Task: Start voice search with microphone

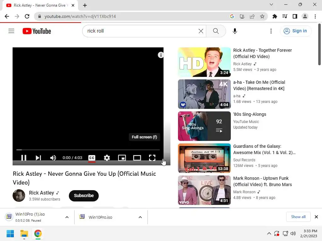Action: (x=235, y=31)
